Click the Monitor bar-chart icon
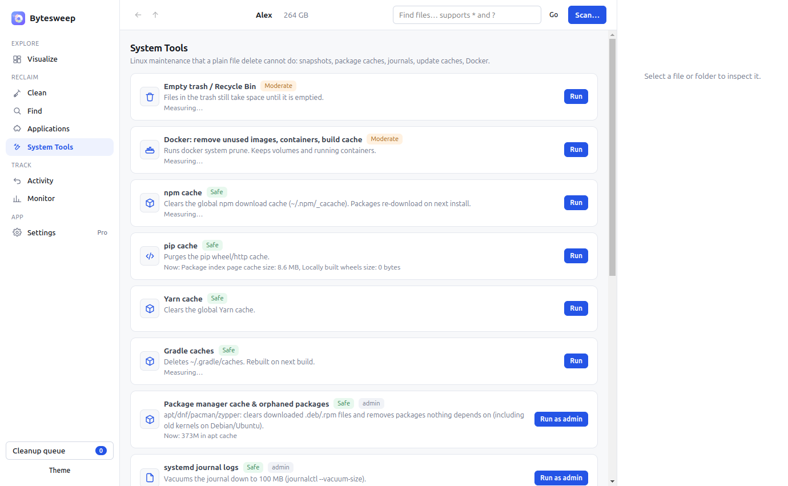The height and width of the screenshot is (486, 788). tap(17, 199)
